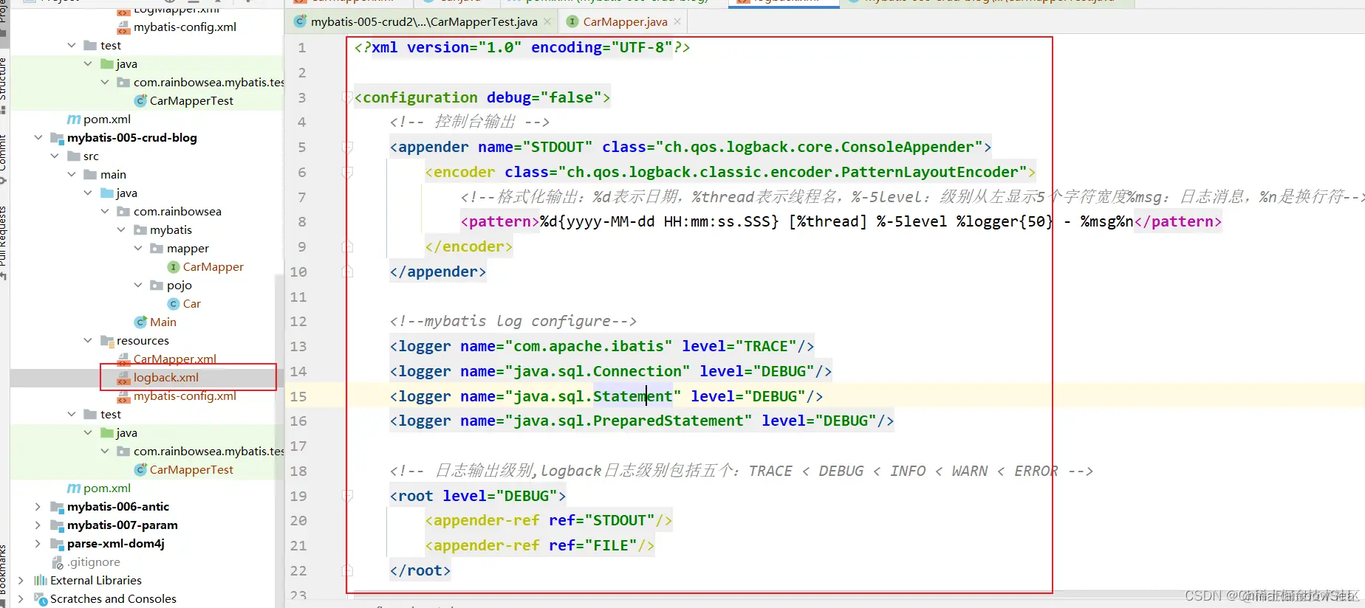Fold the configuration element at line 3

click(347, 97)
